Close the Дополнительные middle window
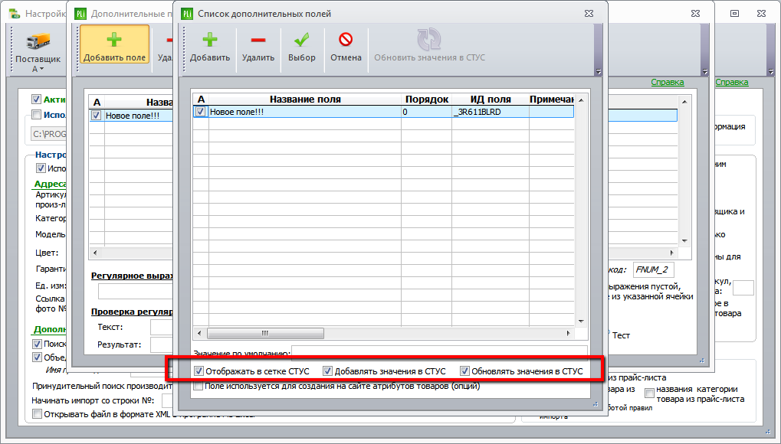 coord(695,14)
